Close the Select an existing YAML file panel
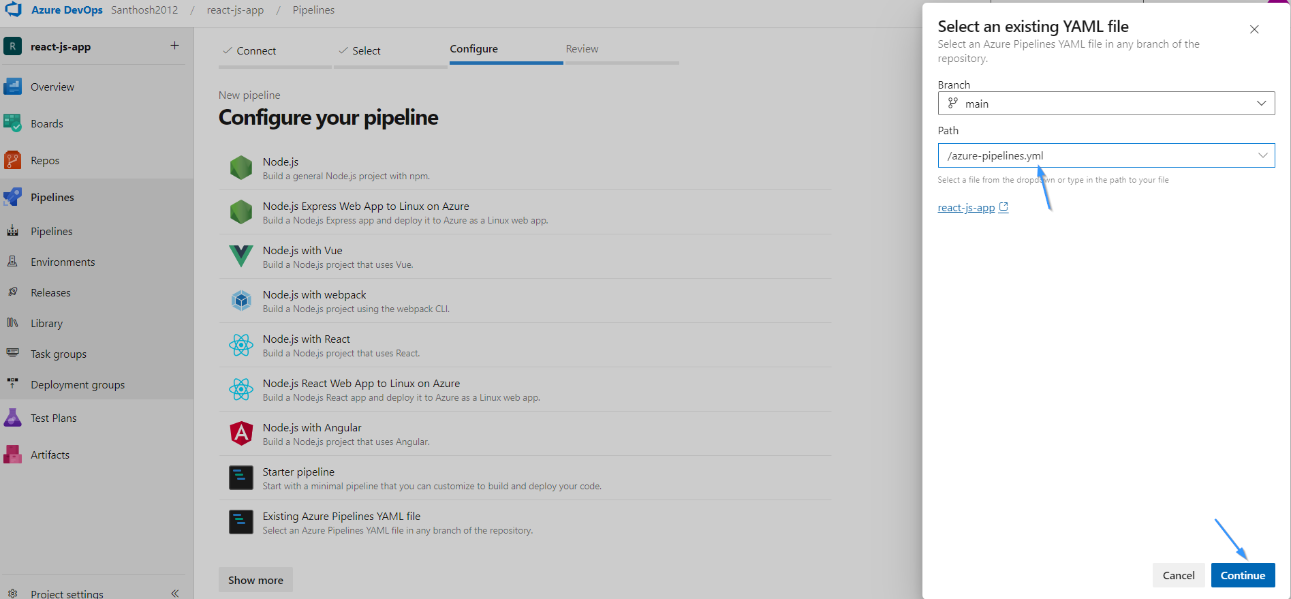The image size is (1291, 599). click(x=1254, y=29)
